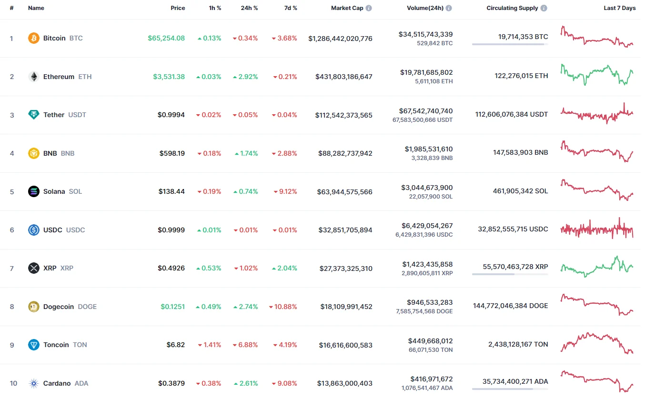Sort the table by Price column
The width and height of the screenshot is (645, 399).
178,8
